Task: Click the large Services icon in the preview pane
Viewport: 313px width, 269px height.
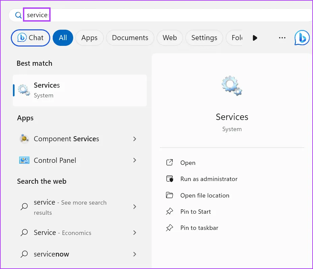Action: point(232,86)
